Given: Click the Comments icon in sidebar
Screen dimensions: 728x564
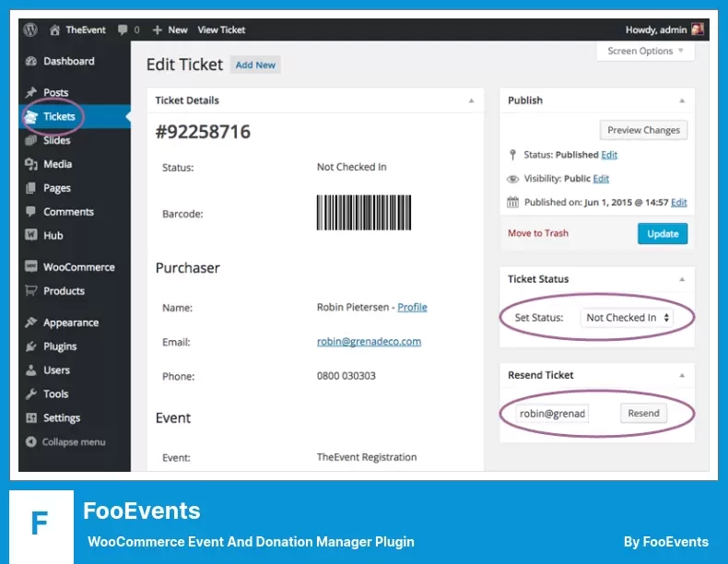Looking at the screenshot, I should pyautogui.click(x=31, y=212).
